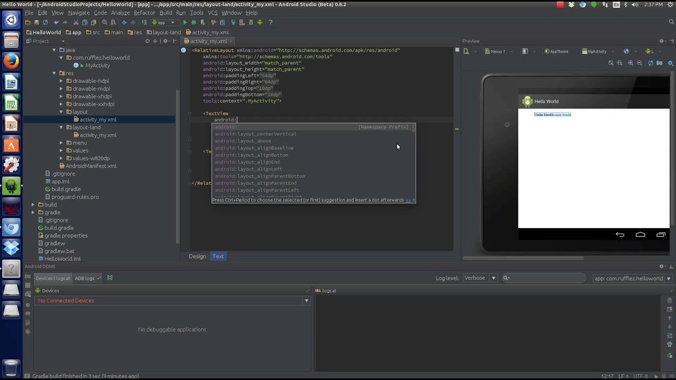Open Ubuntu Dash home icon
Viewport: 676px width, 380px height.
11,20
